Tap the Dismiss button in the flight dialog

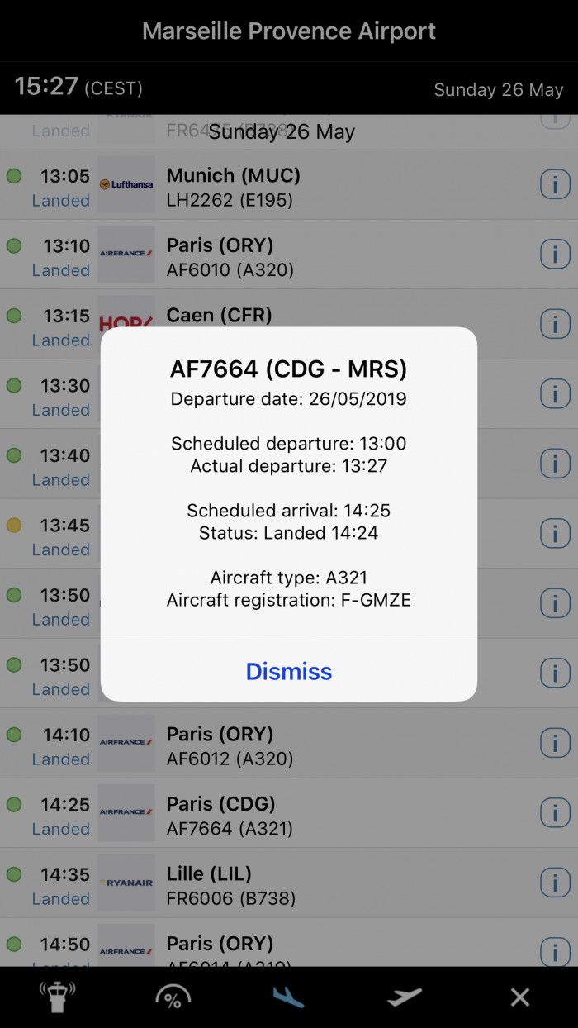pos(289,671)
